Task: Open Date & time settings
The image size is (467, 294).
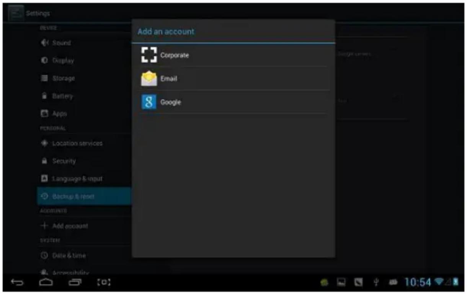Action: pos(84,255)
